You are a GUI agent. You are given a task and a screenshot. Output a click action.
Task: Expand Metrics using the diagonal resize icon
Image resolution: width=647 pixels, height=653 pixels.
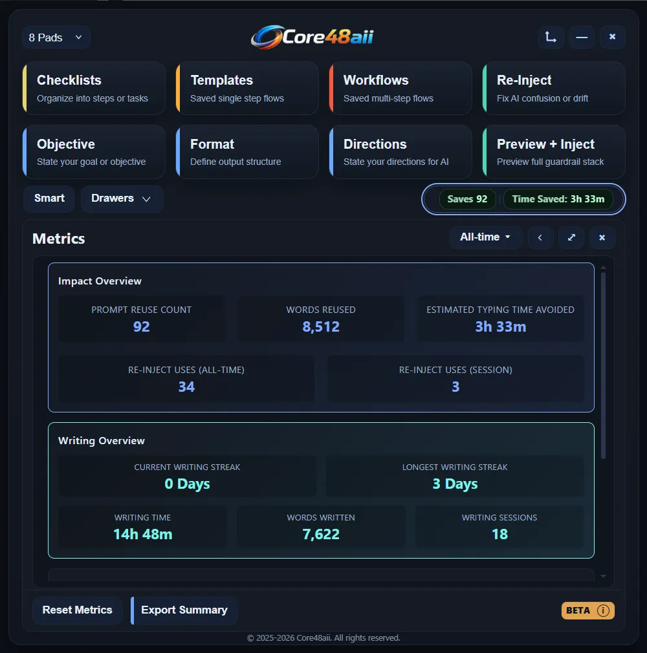(x=571, y=237)
